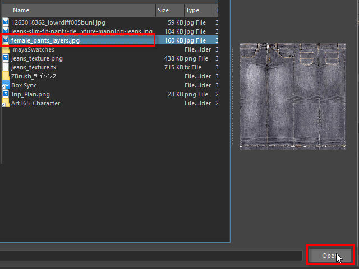Click the Trip_Plan.png file icon

[x=6, y=94]
